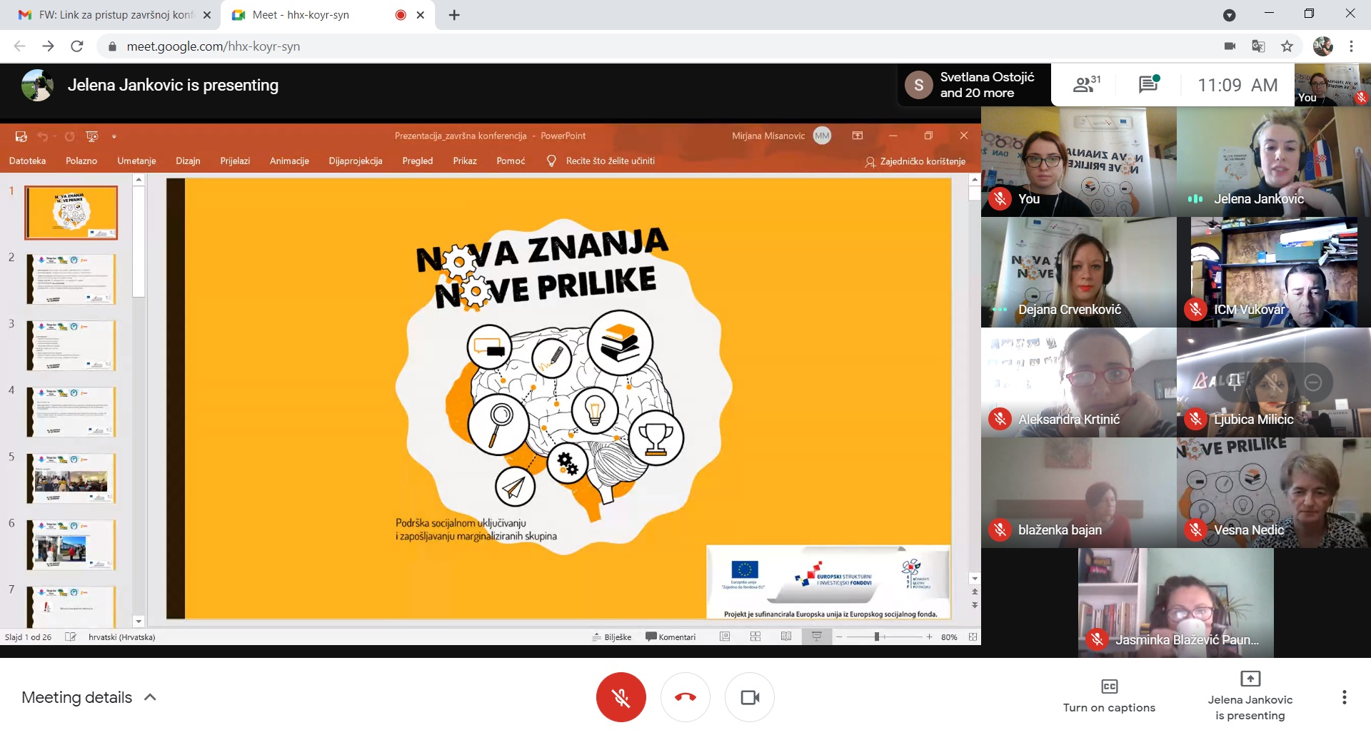Expand Meeting details panel
The width and height of the screenshot is (1371, 735).
[89, 697]
